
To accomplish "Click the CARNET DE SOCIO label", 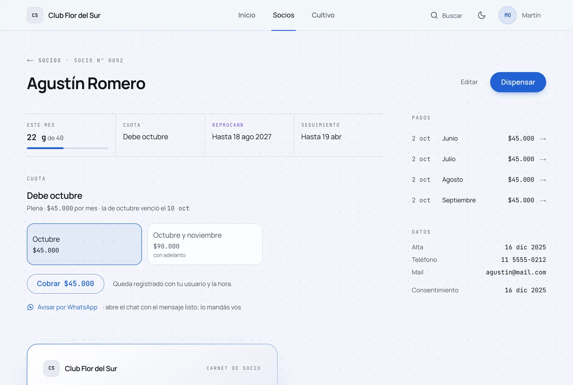I will tap(233, 368).
